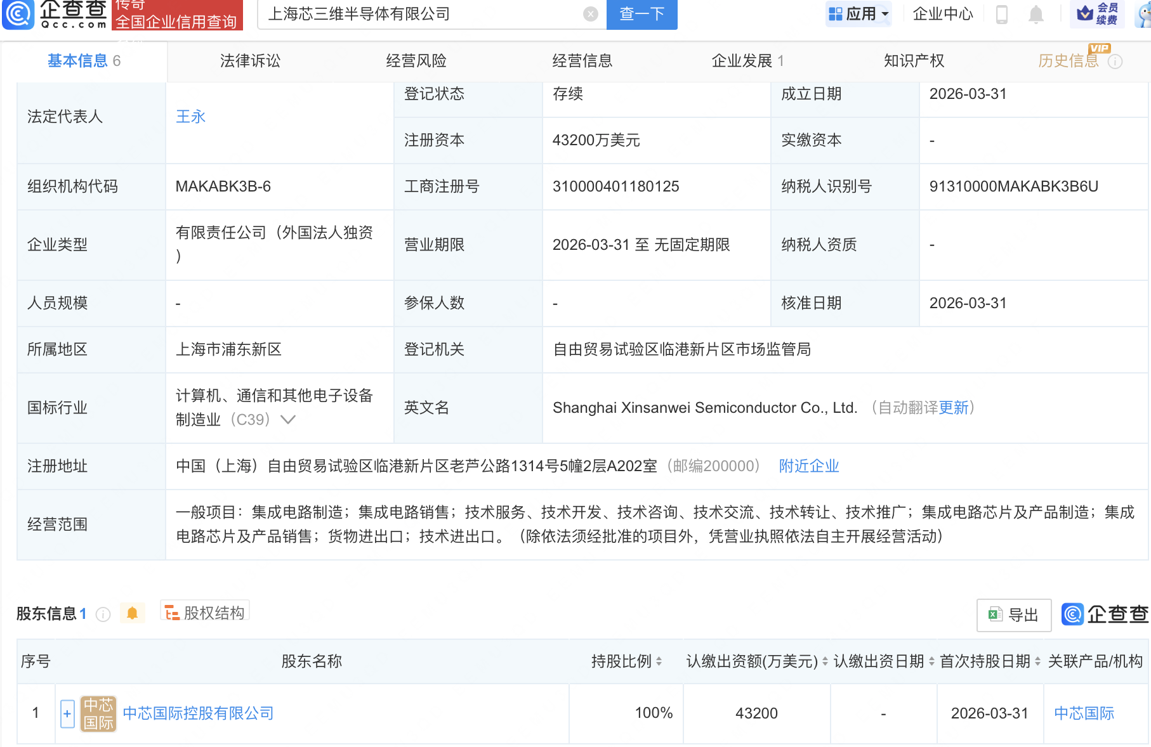Image resolution: width=1151 pixels, height=747 pixels.
Task: Sort by 认缴出资额 column
Action: coord(824,661)
